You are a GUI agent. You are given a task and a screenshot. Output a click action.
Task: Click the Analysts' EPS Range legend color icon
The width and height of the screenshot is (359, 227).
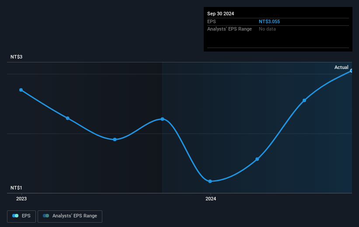(x=46, y=216)
